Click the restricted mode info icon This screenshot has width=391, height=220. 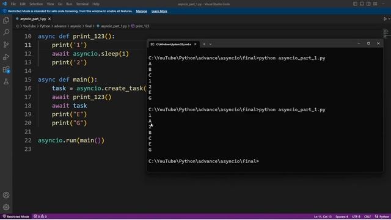(4, 11)
